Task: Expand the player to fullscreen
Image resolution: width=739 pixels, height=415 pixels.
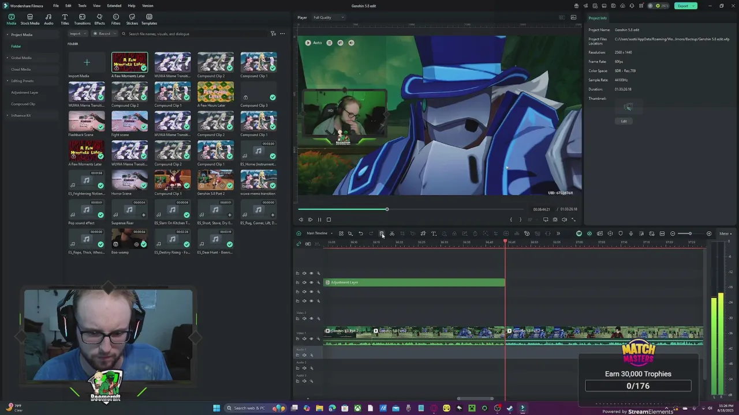Action: click(x=573, y=220)
